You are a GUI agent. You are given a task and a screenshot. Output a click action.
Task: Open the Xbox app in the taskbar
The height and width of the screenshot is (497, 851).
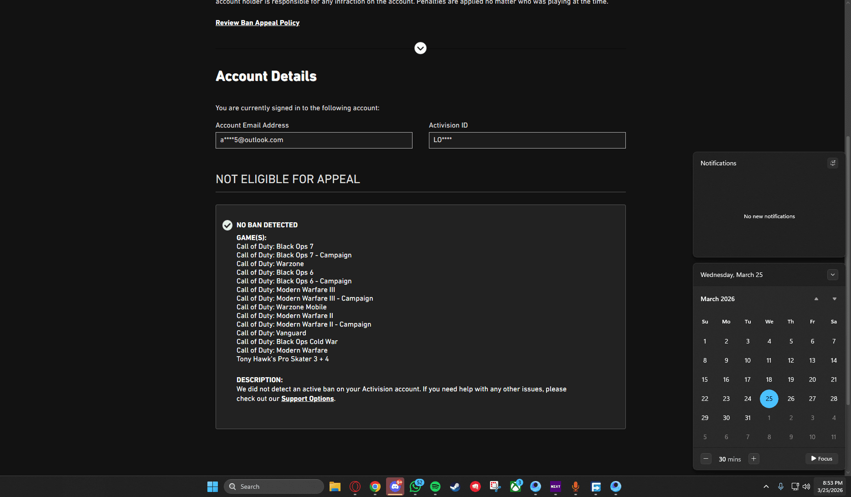point(516,487)
